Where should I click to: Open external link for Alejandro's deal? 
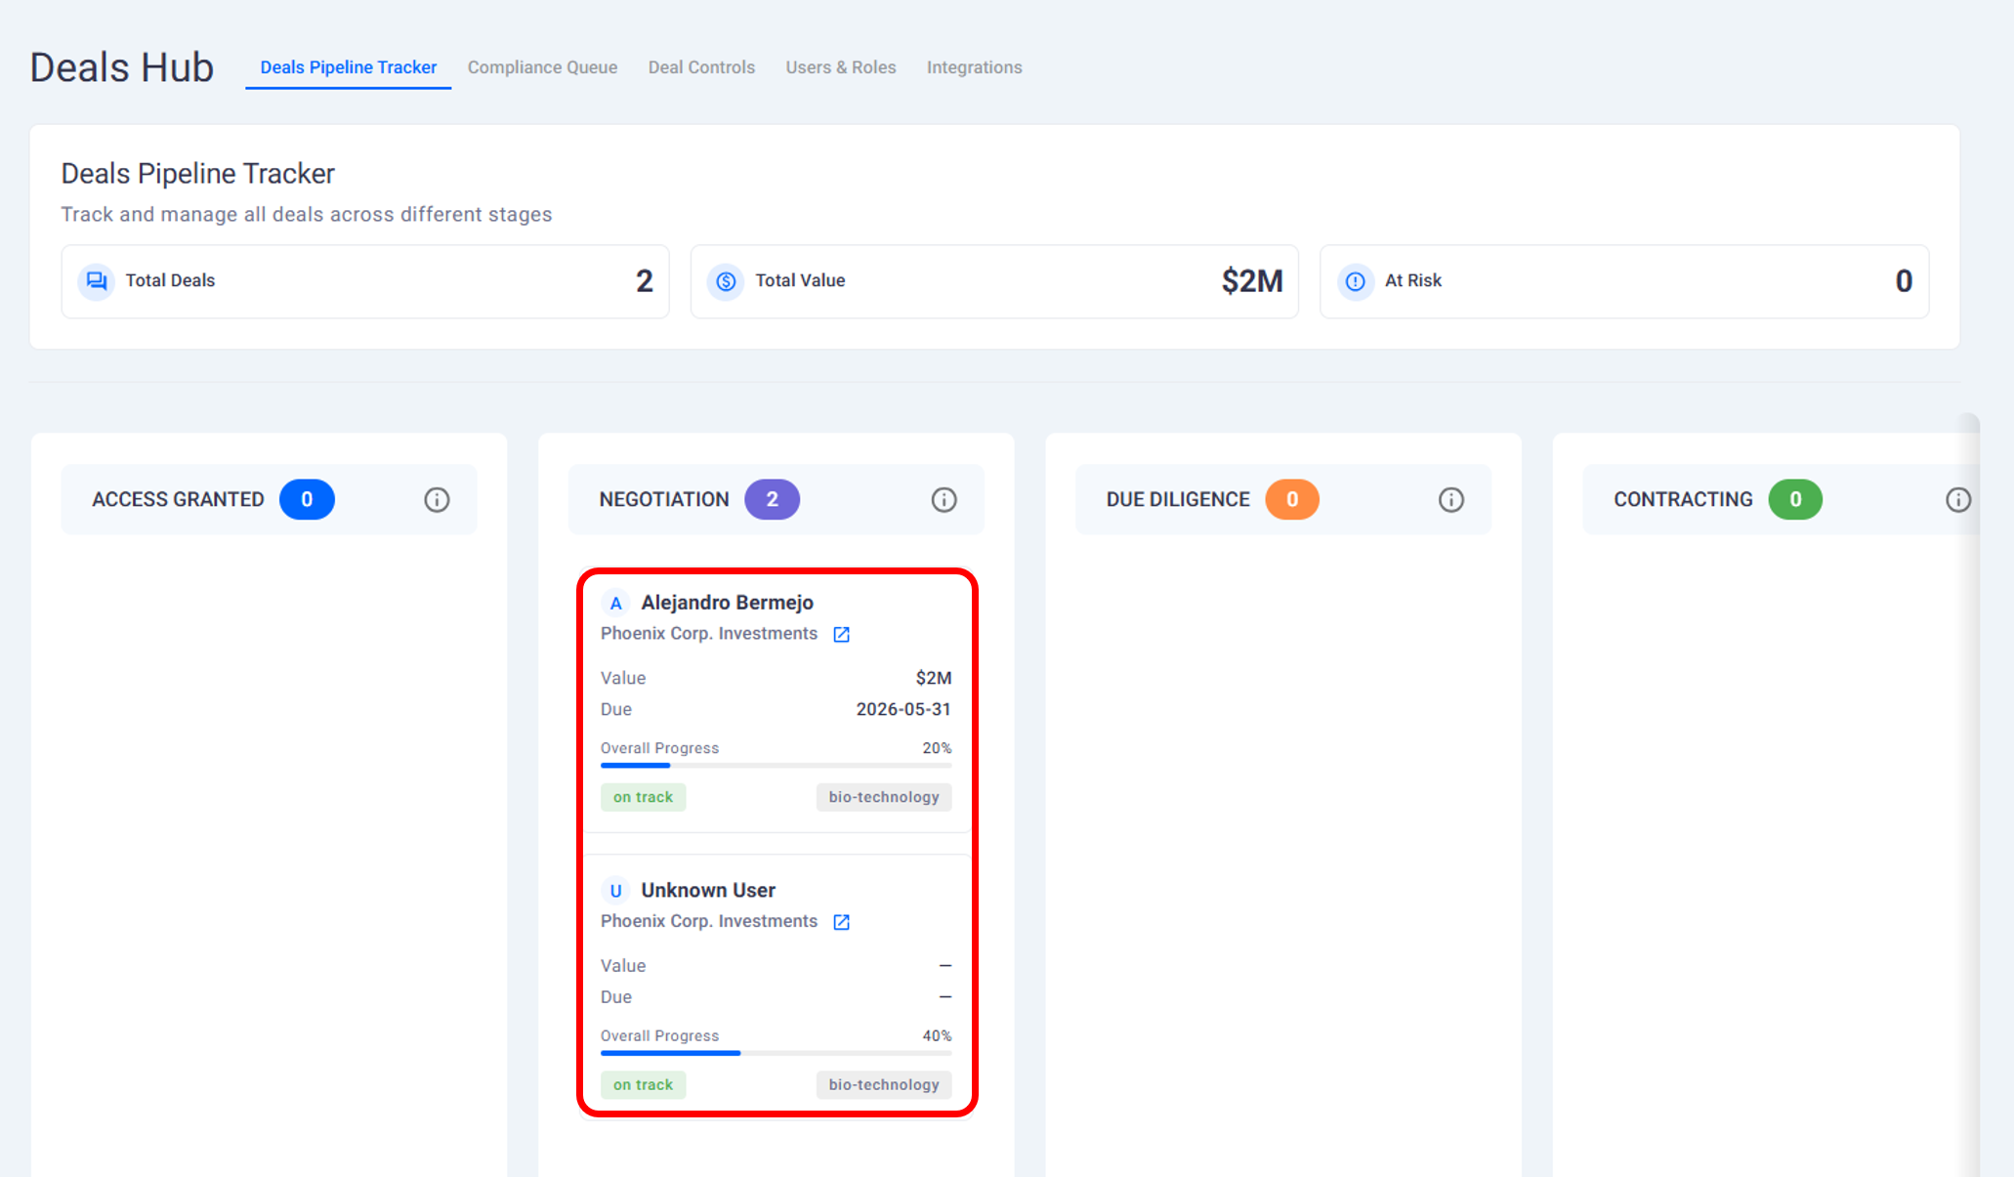coord(841,635)
